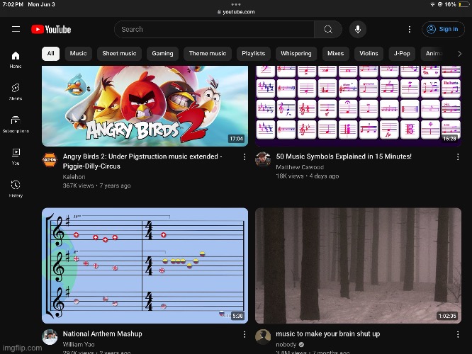Click Matthew Cawood channel avatar
This screenshot has width=472, height=354.
pyautogui.click(x=263, y=160)
